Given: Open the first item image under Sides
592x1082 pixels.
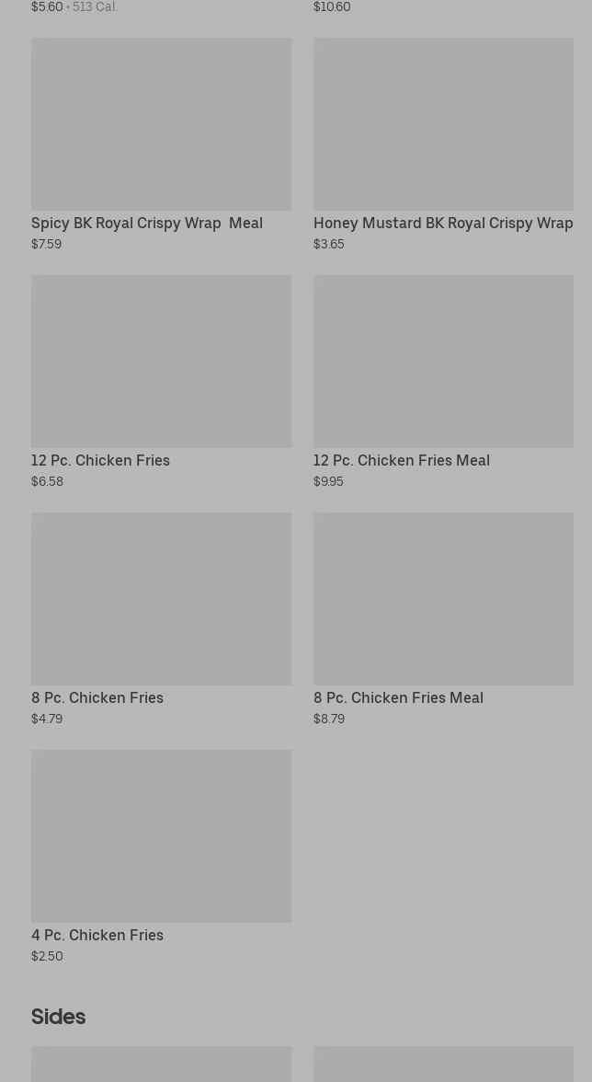Looking at the screenshot, I should [x=161, y=1064].
